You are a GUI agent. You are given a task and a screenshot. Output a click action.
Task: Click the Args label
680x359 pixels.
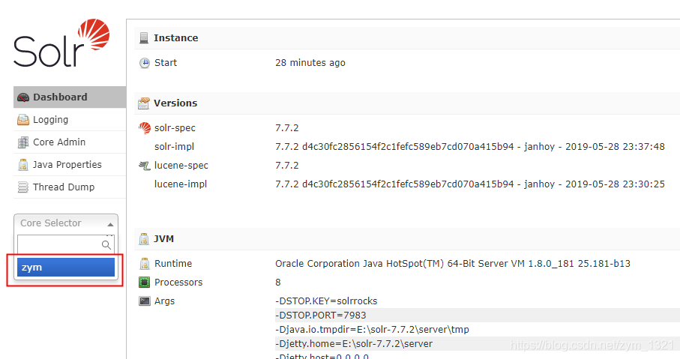[164, 301]
